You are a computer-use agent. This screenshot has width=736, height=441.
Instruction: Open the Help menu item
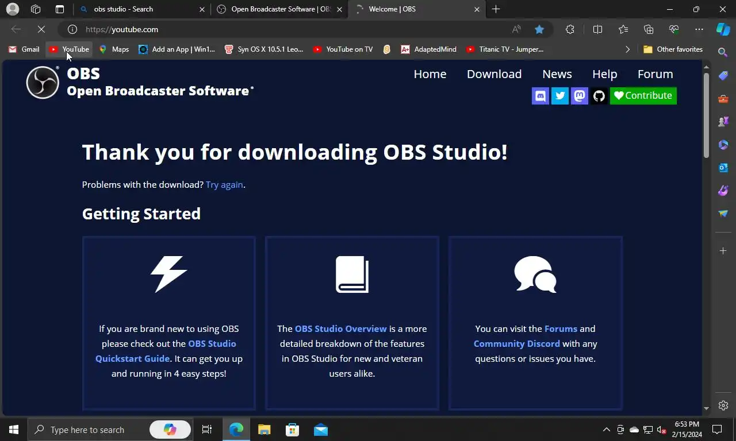pyautogui.click(x=605, y=74)
